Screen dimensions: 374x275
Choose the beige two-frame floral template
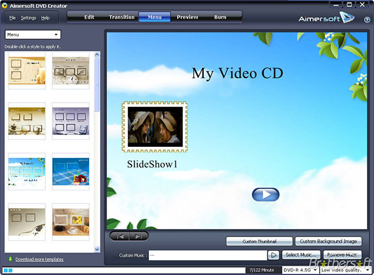27,222
